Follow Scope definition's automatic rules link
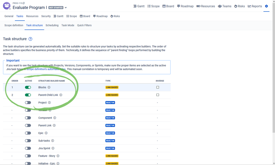The height and width of the screenshot is (165, 275). pos(46,69)
